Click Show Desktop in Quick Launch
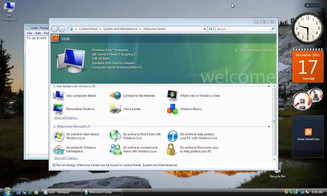This screenshot has width=327, height=196. point(19,192)
